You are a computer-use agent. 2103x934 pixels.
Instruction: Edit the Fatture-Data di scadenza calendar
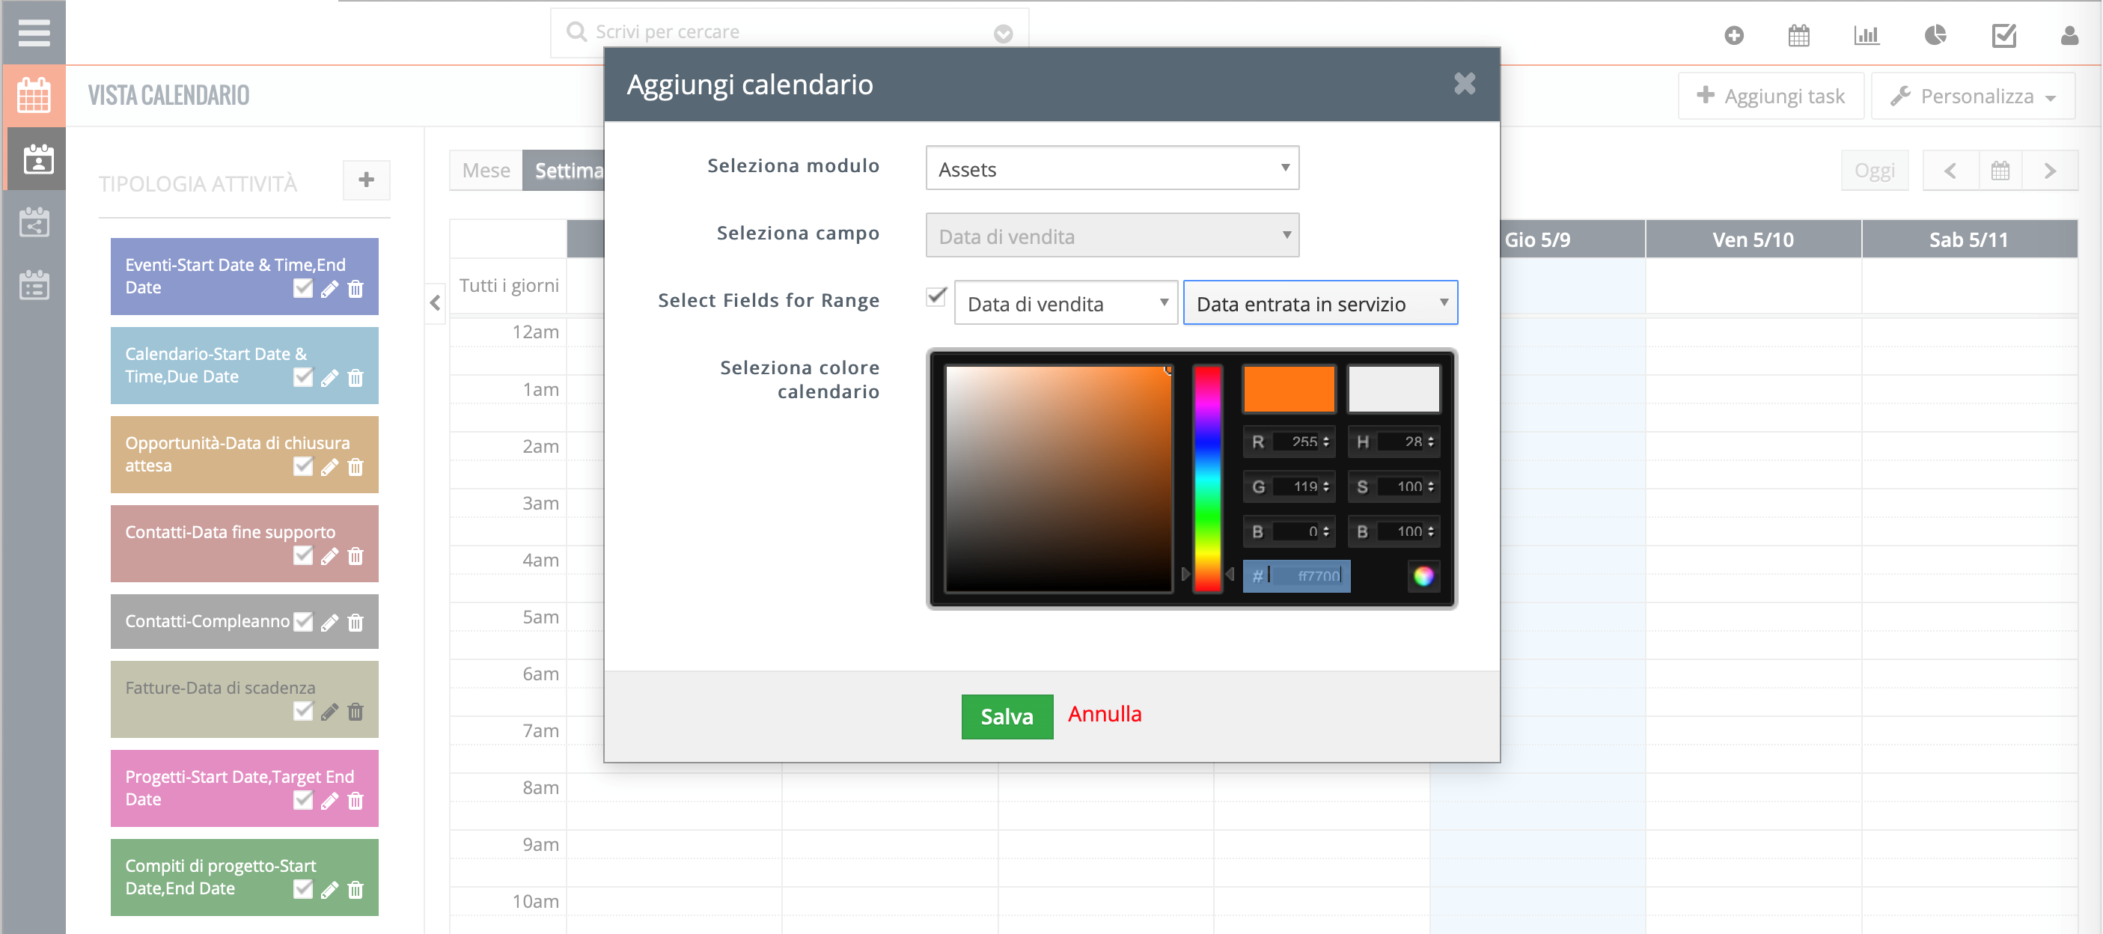point(329,712)
